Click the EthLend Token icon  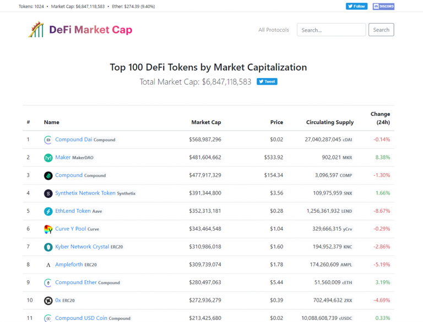[48, 212]
